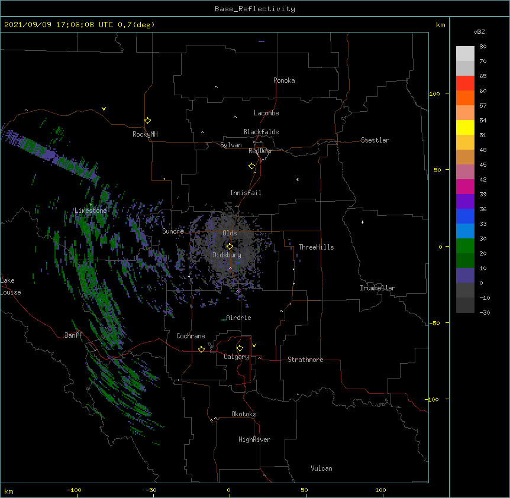Click the Strathmore label
The image size is (510, 498).
click(x=305, y=360)
